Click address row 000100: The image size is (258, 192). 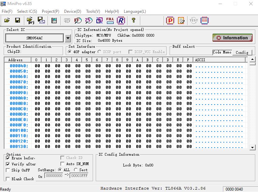tap(19, 130)
